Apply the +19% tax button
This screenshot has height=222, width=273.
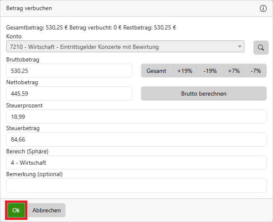coord(185,71)
